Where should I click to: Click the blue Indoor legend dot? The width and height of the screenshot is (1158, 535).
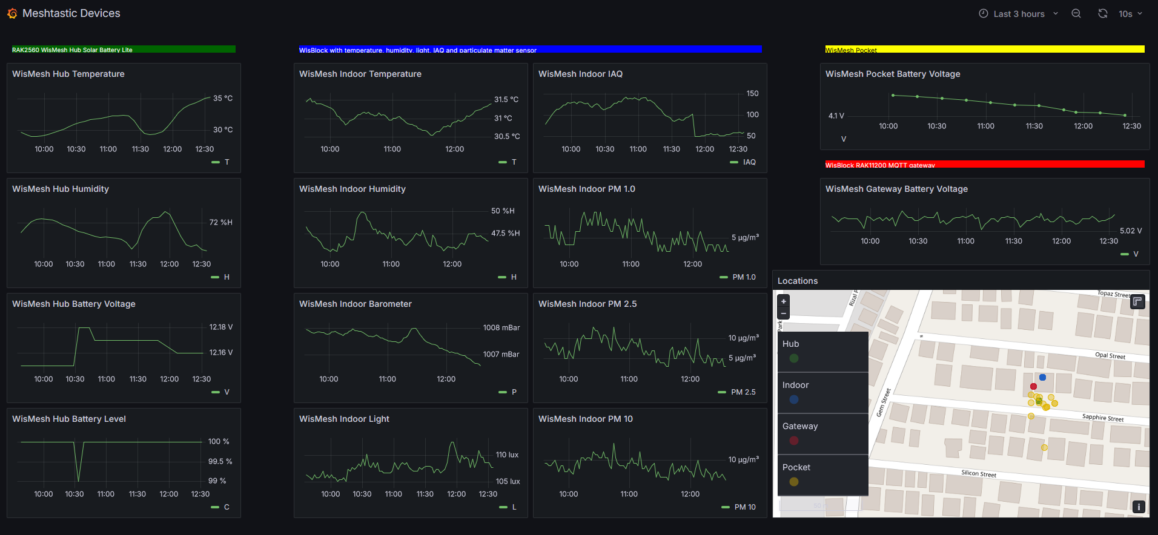[794, 399]
